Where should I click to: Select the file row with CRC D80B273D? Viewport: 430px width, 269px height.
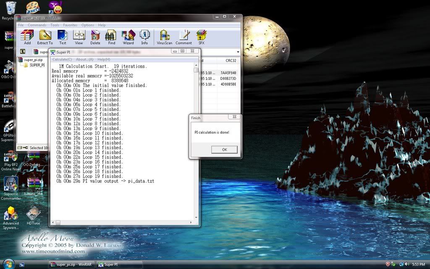coord(220,79)
